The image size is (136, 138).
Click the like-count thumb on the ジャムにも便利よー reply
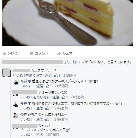click(x=47, y=119)
